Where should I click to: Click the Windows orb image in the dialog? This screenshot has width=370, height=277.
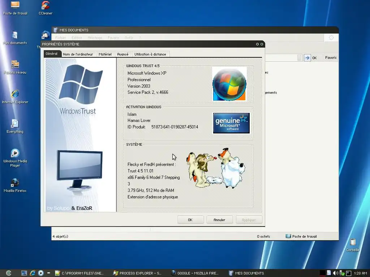229,84
